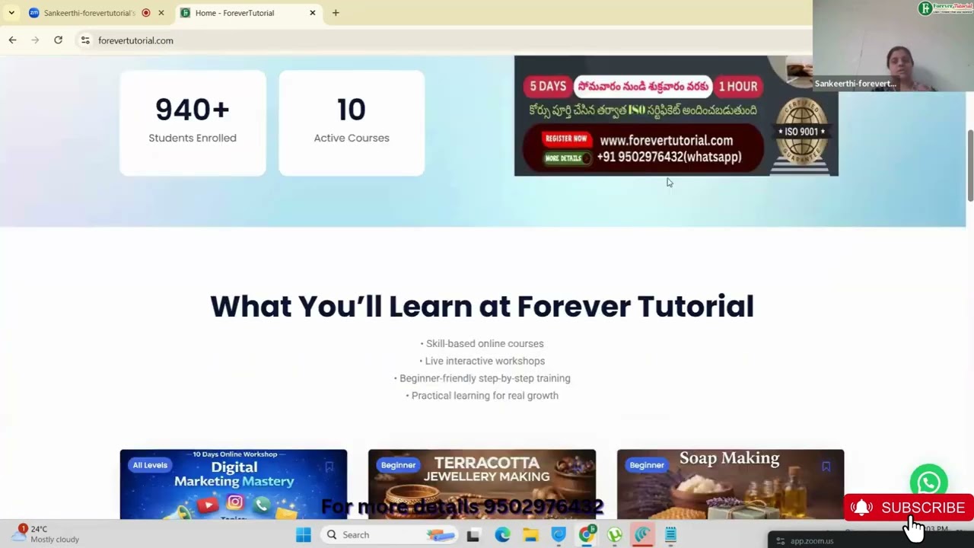
Task: Open site information icon in address bar
Action: pyautogui.click(x=85, y=40)
